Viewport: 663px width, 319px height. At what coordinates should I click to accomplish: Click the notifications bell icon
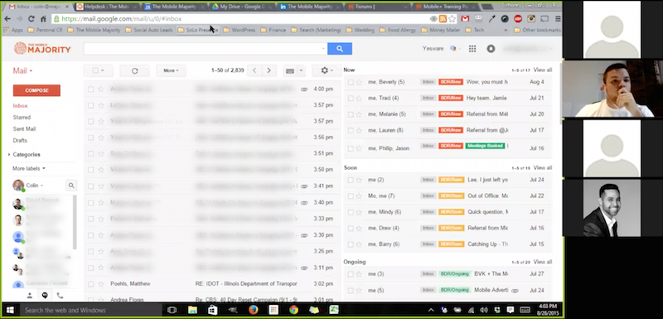[491, 49]
